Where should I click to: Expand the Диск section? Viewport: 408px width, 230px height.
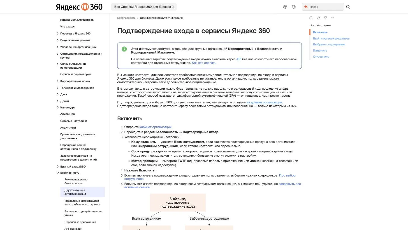pos(58,94)
